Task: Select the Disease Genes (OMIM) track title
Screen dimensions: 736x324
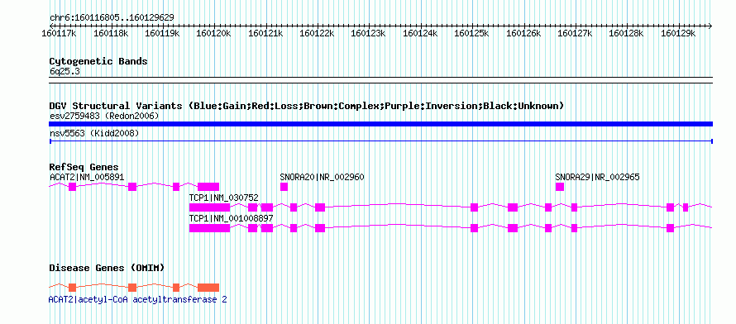Action: (x=107, y=268)
